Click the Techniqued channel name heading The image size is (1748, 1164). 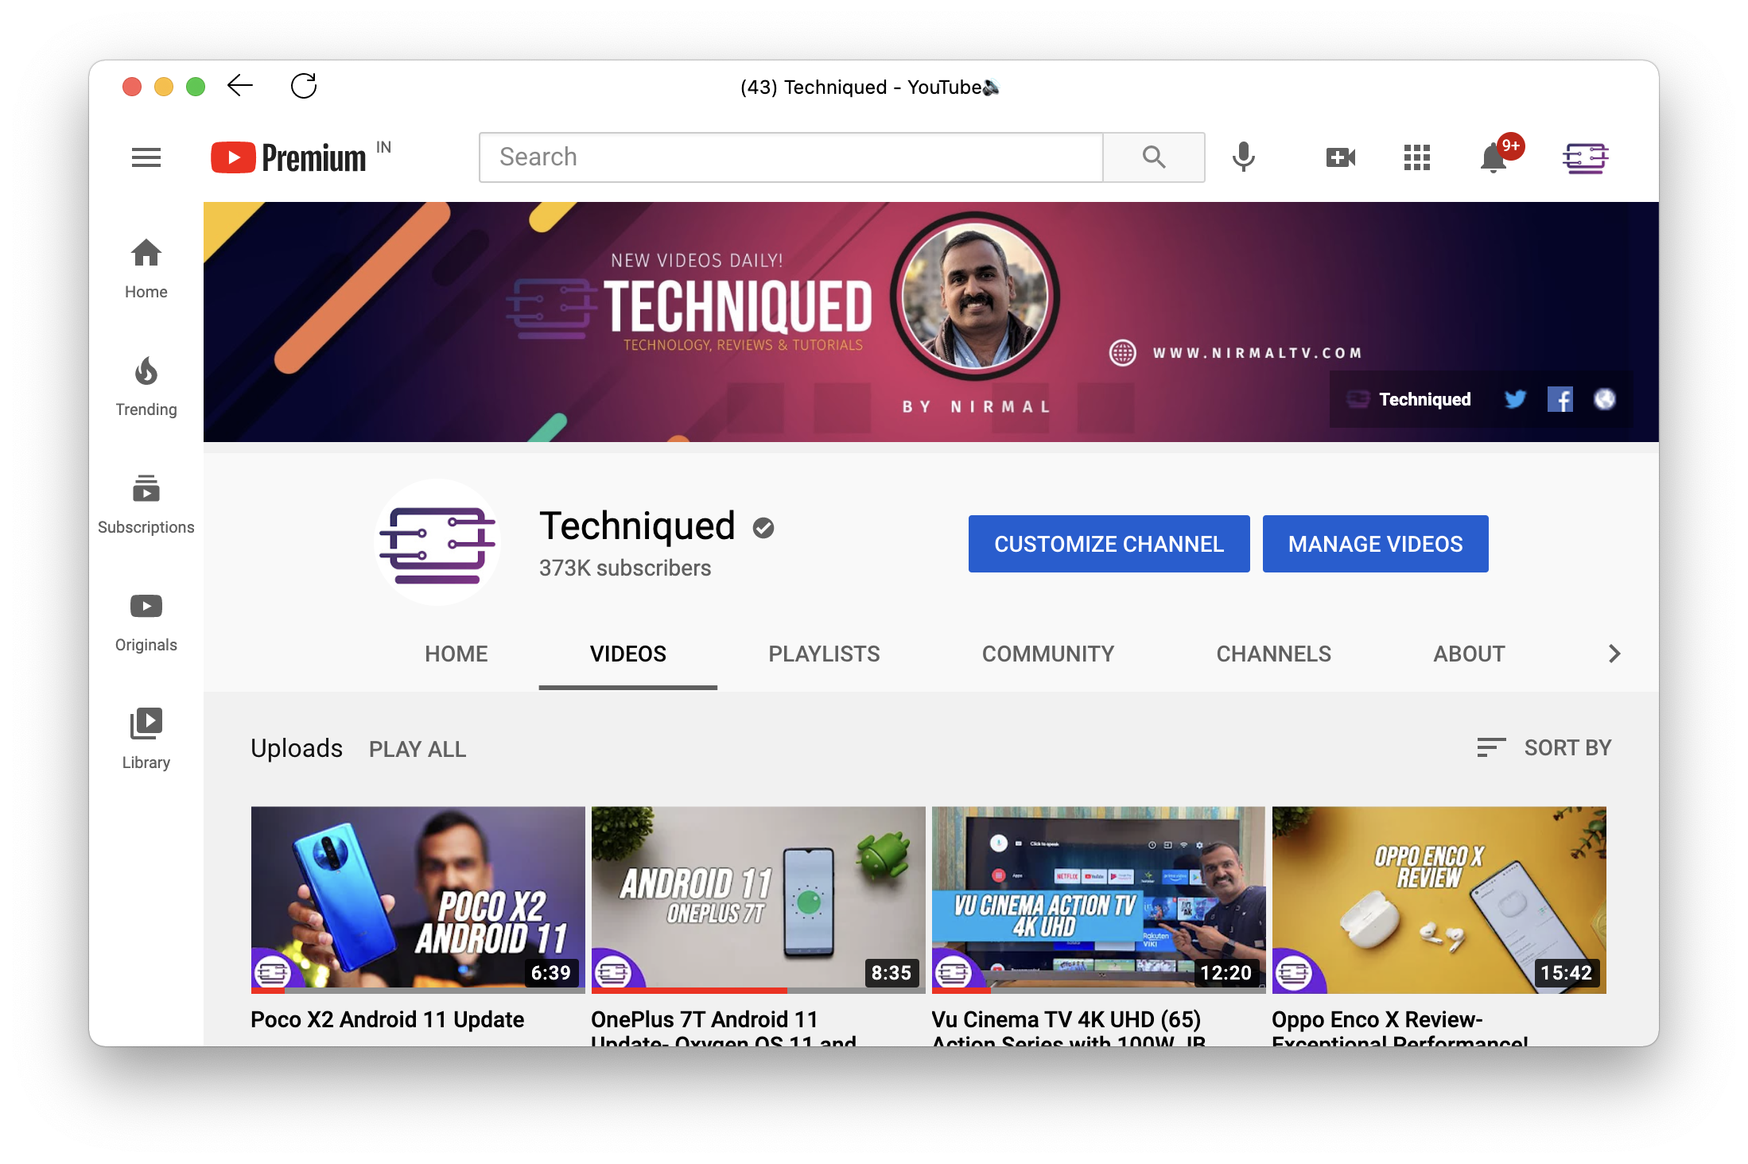coord(637,526)
